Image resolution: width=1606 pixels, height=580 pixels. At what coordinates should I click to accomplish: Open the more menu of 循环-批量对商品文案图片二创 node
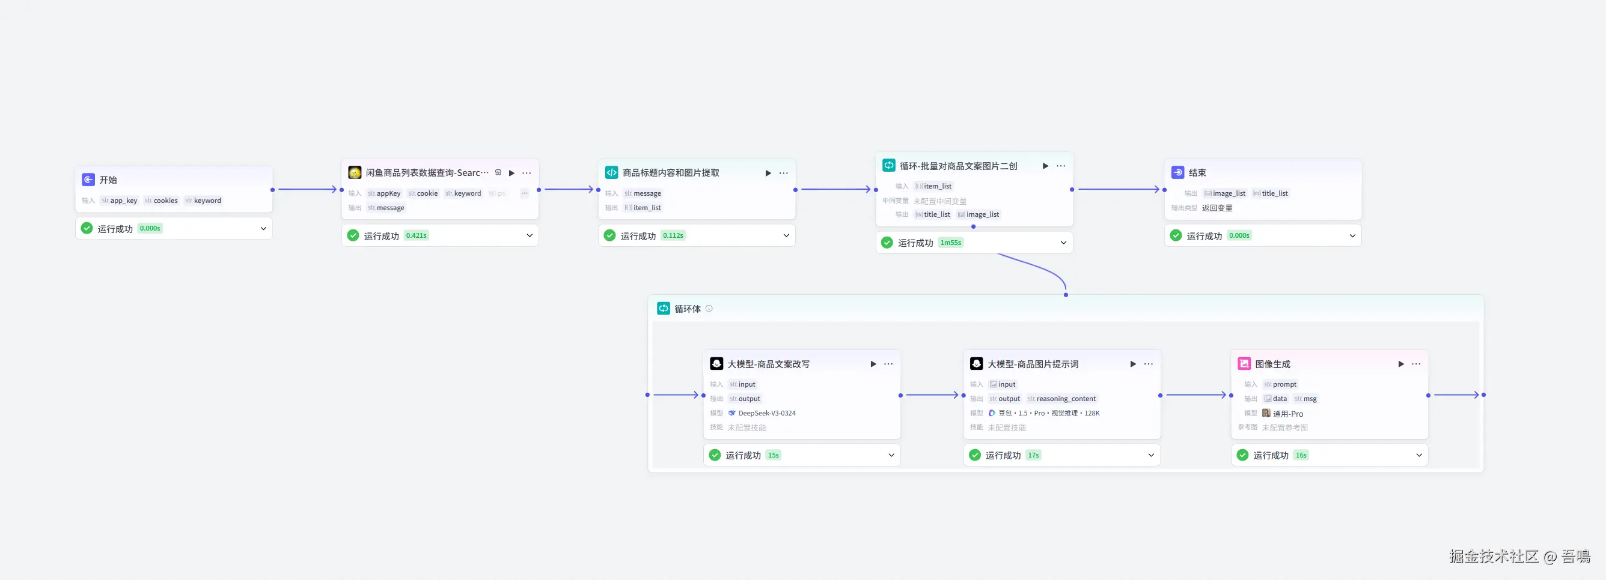pyautogui.click(x=1061, y=166)
